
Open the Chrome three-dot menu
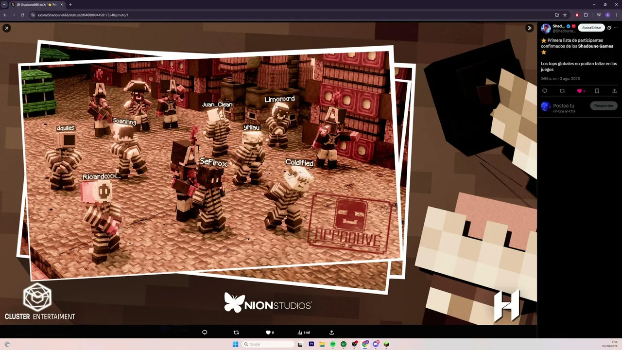pos(616,15)
